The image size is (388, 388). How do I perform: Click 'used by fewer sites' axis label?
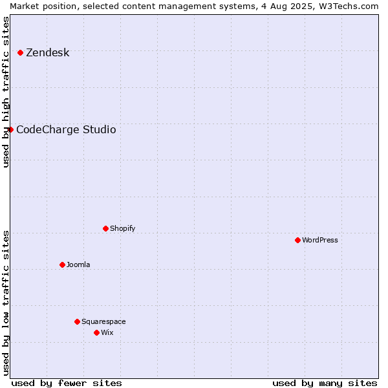point(67,383)
